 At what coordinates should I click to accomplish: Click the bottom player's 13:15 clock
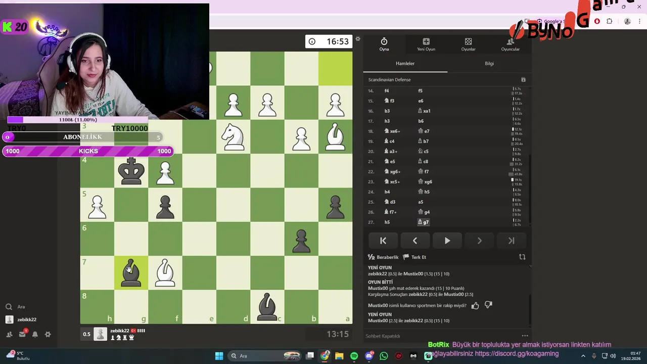coord(329,334)
